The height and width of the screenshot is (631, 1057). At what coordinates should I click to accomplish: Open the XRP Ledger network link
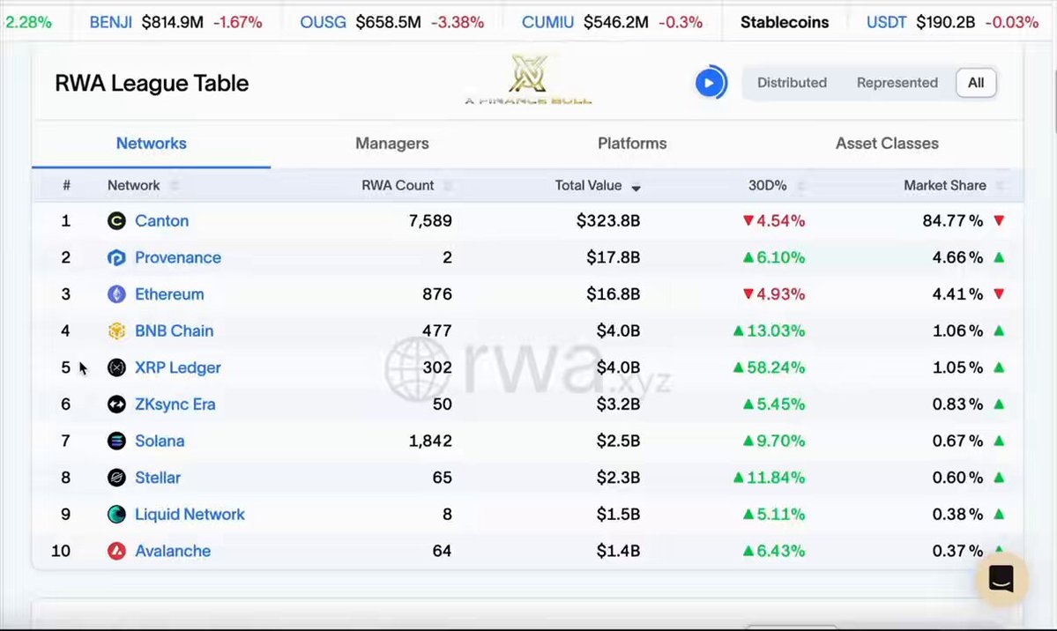tap(178, 367)
